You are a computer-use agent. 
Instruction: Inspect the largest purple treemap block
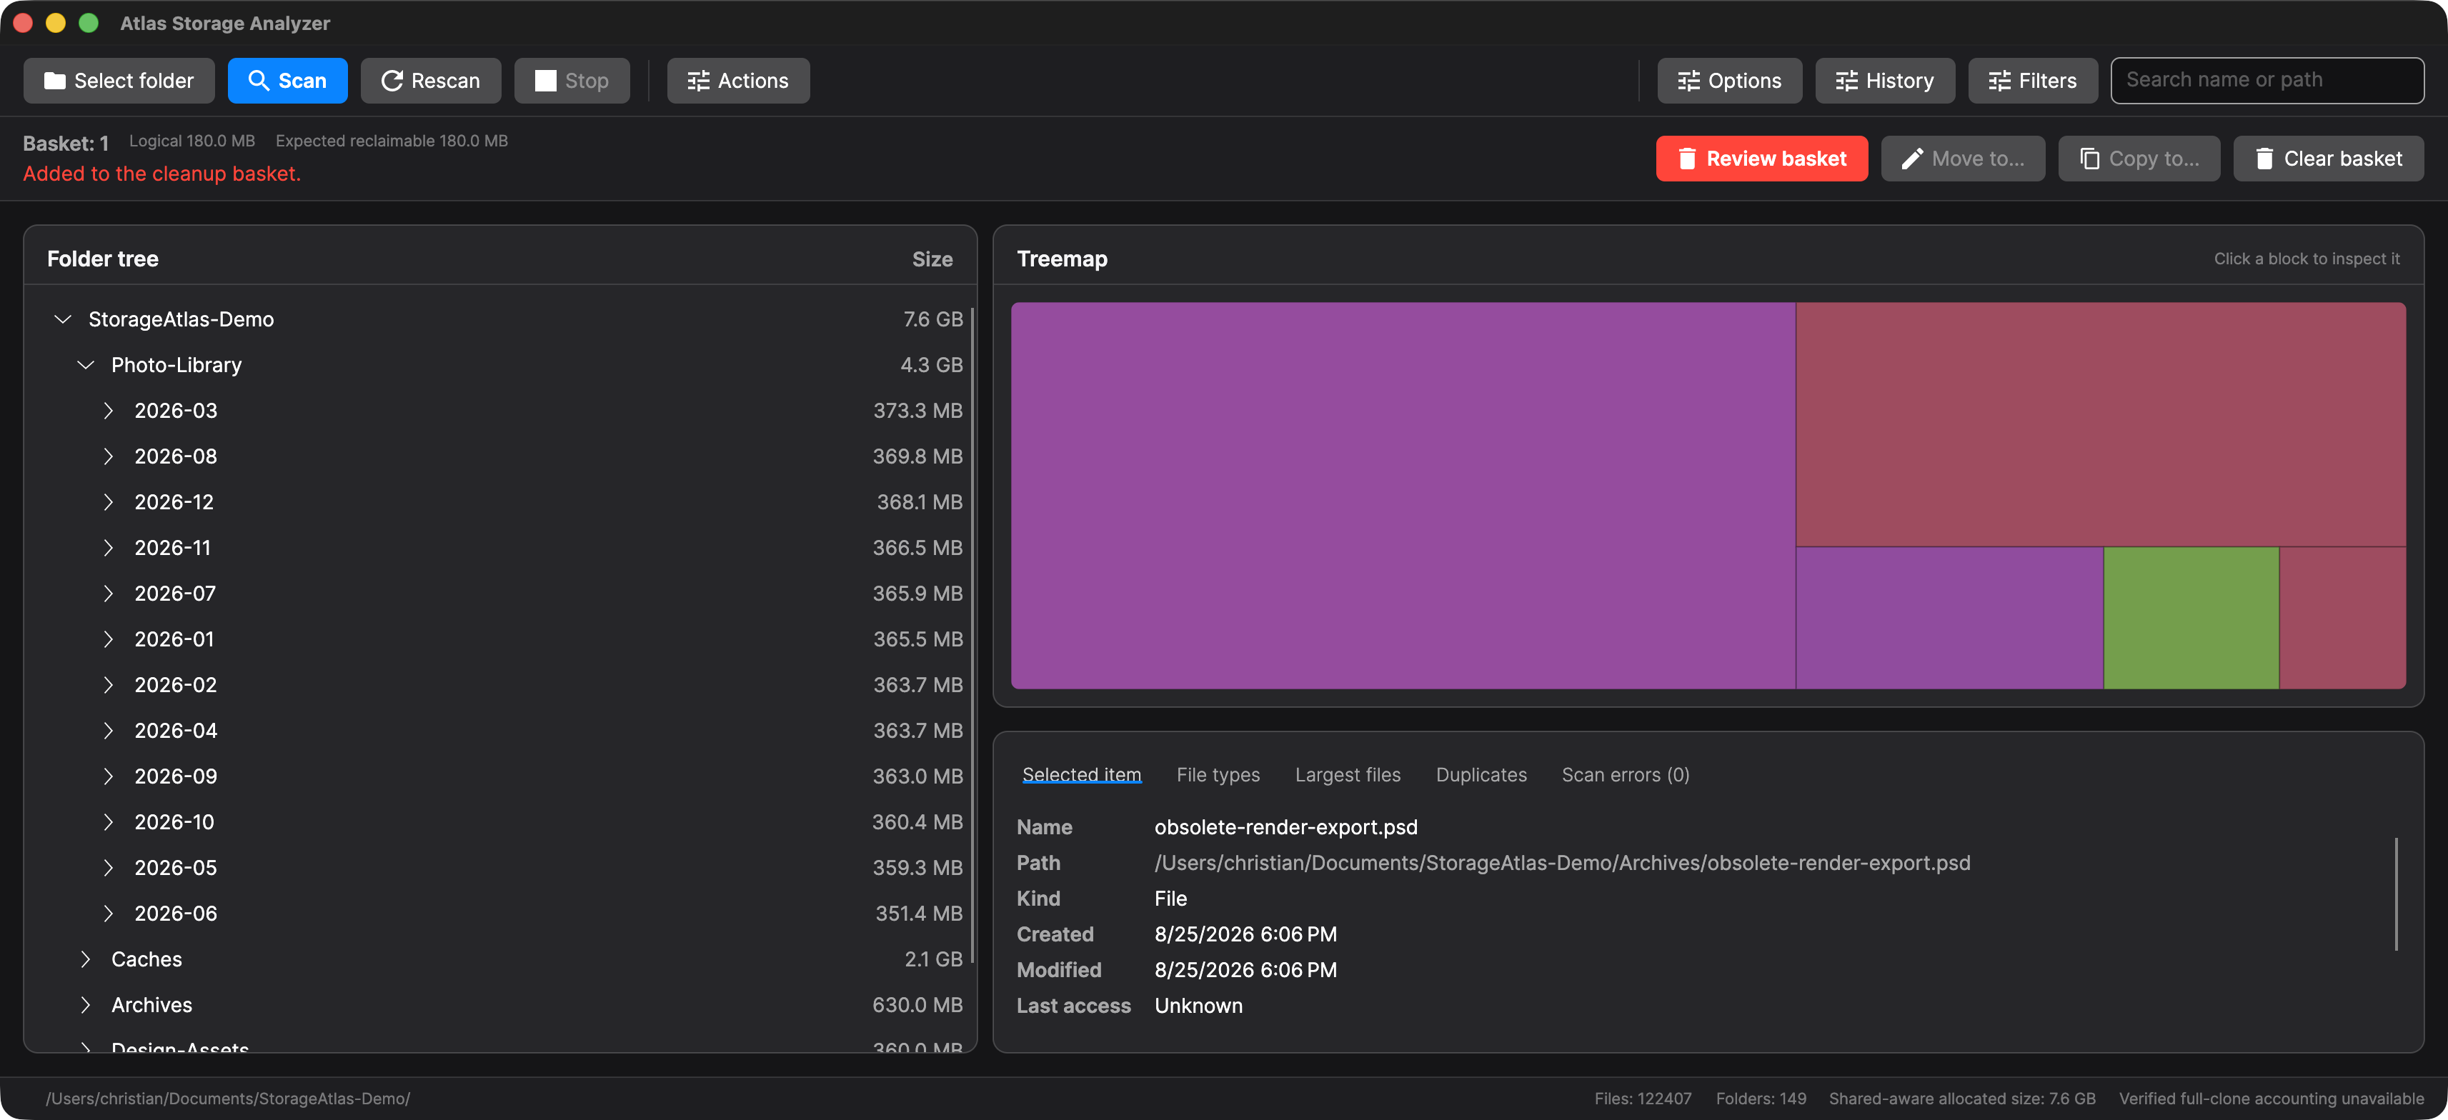coord(1403,495)
